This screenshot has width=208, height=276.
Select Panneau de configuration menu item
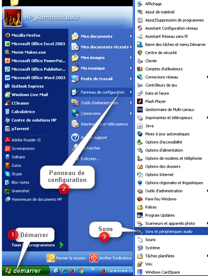pyautogui.click(x=101, y=92)
